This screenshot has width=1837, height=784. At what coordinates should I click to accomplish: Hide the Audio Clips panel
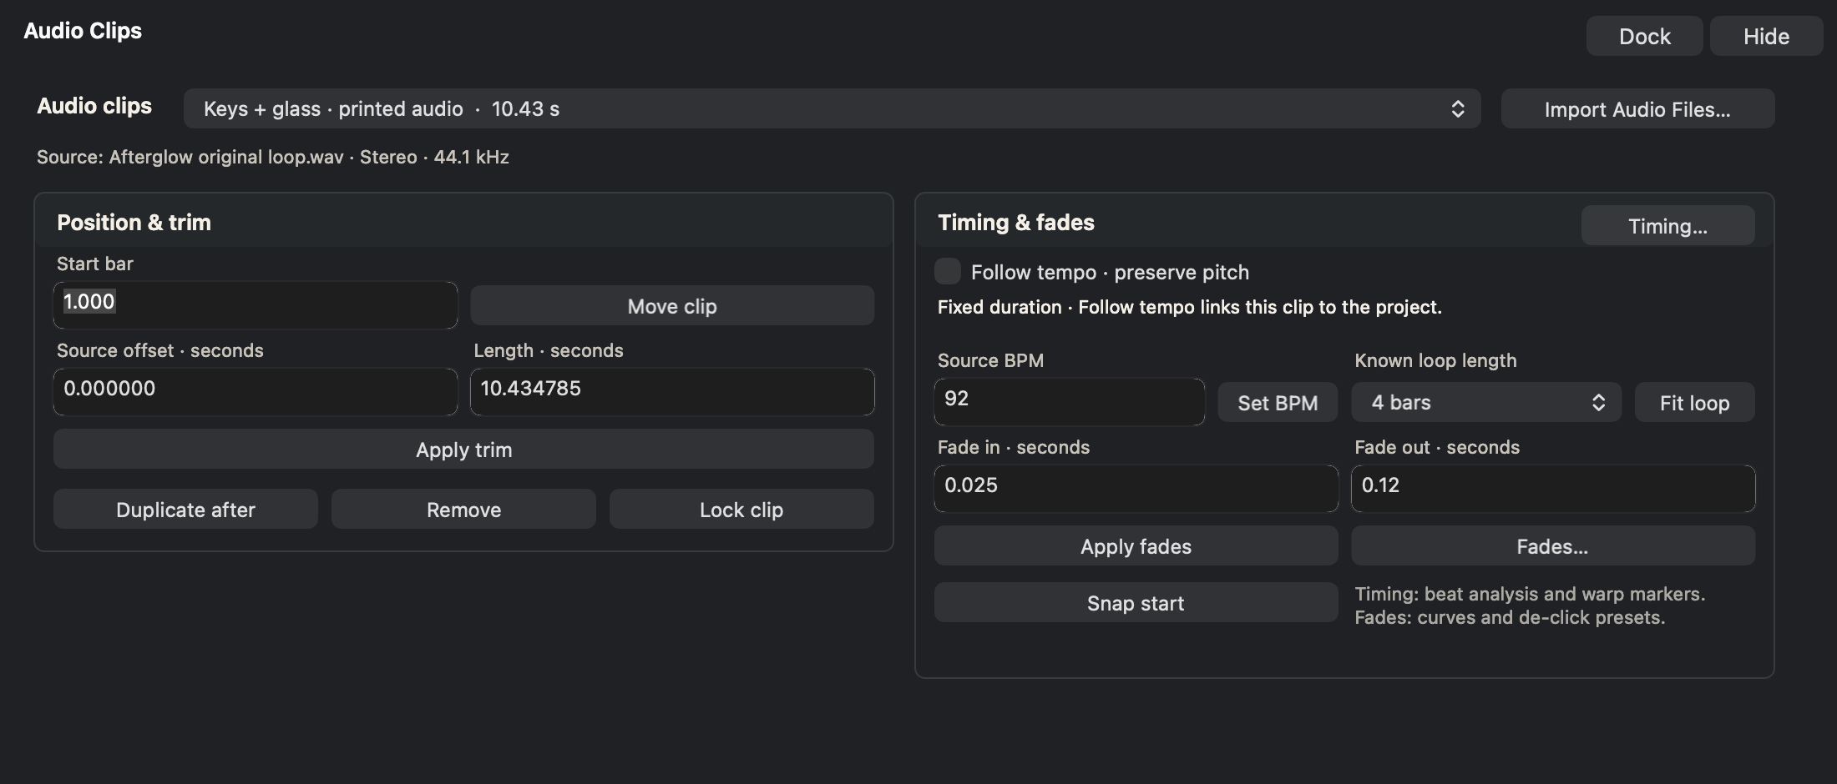click(1766, 36)
